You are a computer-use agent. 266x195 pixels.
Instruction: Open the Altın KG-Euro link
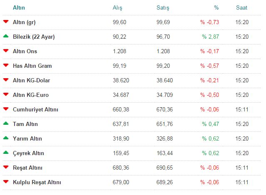tap(31, 95)
